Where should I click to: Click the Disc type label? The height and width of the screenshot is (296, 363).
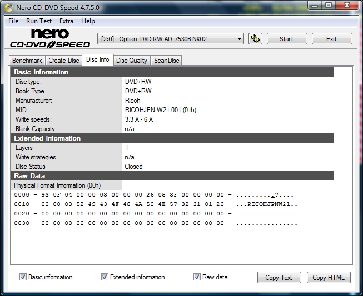click(x=28, y=82)
